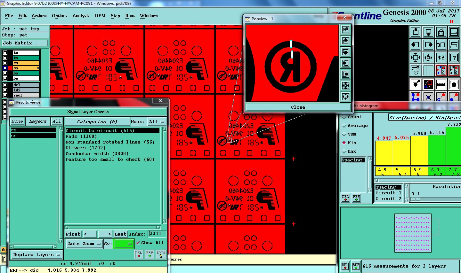The width and height of the screenshot is (461, 273).
Task: Click the pan left icon in main toolbar
Action: coord(416,44)
